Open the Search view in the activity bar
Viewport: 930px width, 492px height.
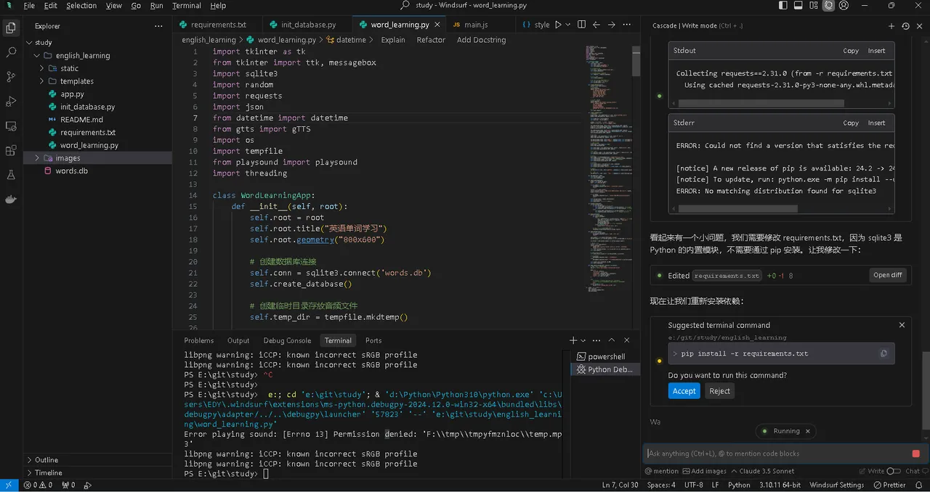11,52
